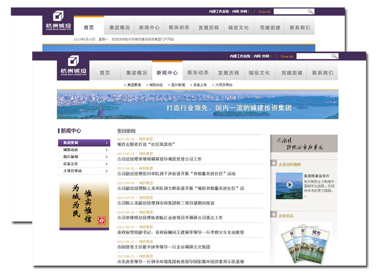The height and width of the screenshot is (275, 378).
Task: Open news article 城投志愿者打造"社区风景线"
Action: point(146,144)
